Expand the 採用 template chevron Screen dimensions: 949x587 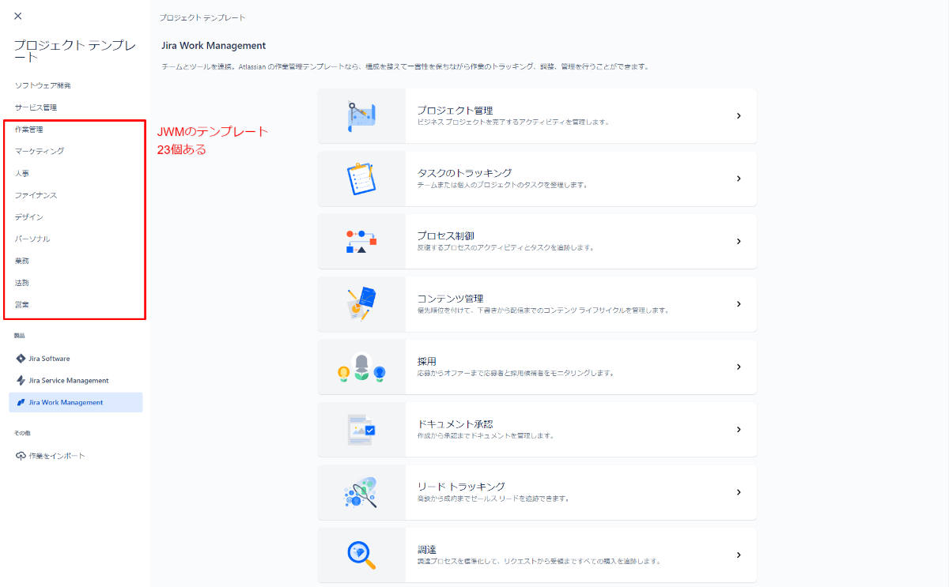[739, 367]
